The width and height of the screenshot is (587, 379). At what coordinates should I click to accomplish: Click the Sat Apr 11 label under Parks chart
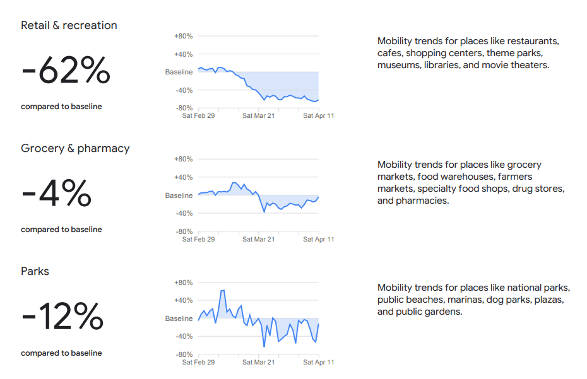click(319, 363)
